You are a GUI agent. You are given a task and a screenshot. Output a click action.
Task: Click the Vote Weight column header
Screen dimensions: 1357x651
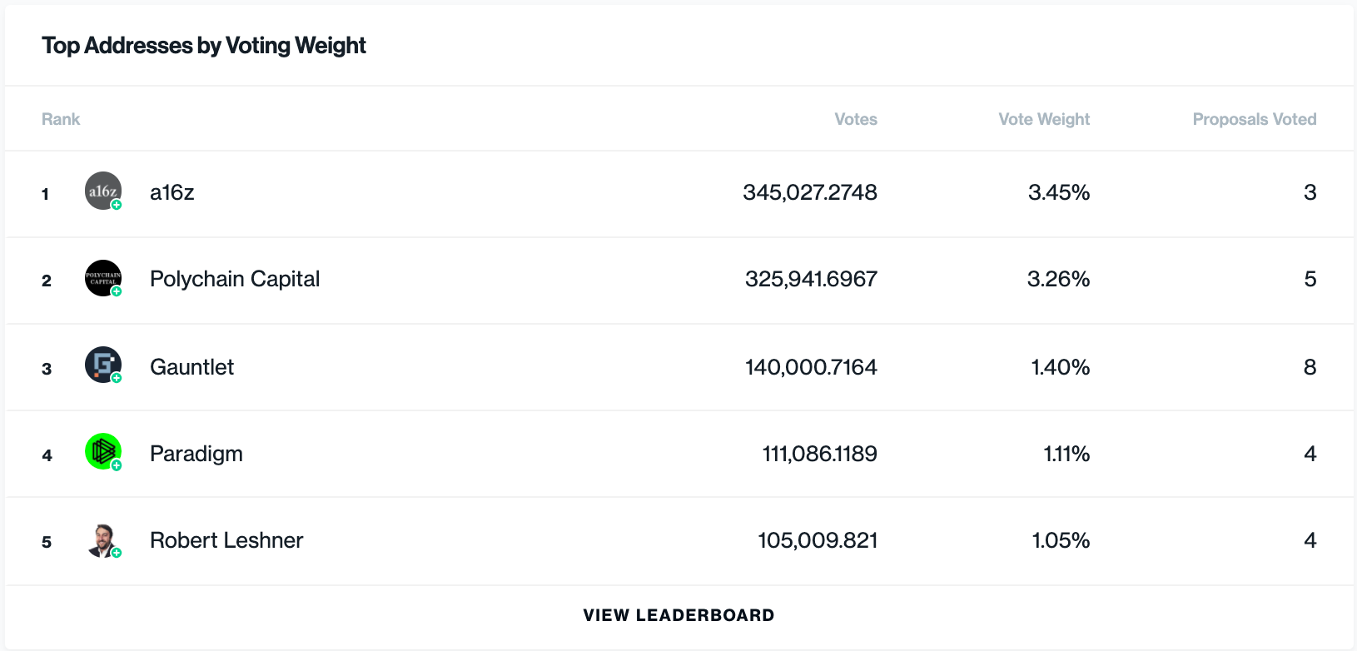[x=1044, y=119]
